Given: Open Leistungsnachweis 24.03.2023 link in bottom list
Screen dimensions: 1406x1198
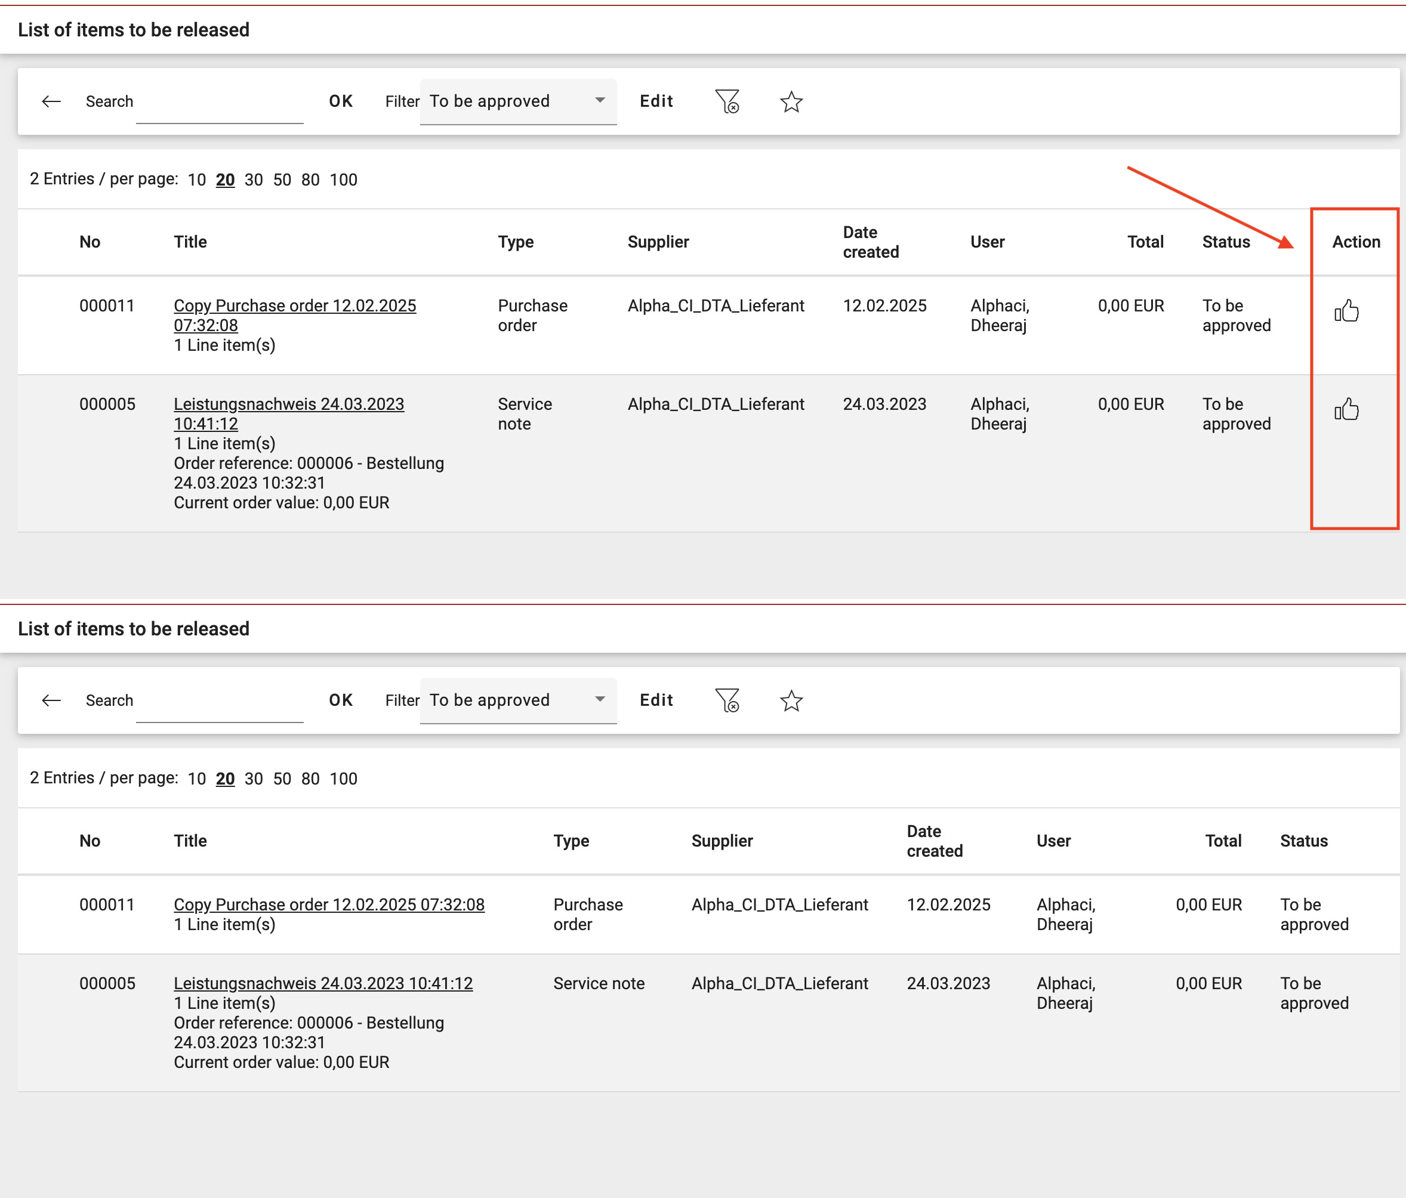Looking at the screenshot, I should click(x=323, y=984).
